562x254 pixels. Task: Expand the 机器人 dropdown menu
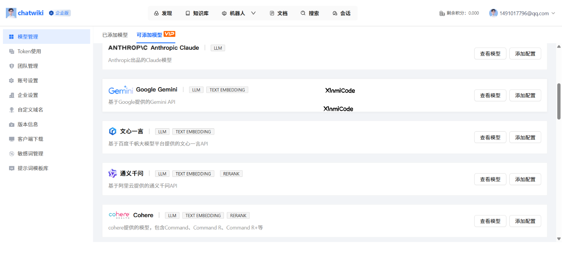(253, 13)
